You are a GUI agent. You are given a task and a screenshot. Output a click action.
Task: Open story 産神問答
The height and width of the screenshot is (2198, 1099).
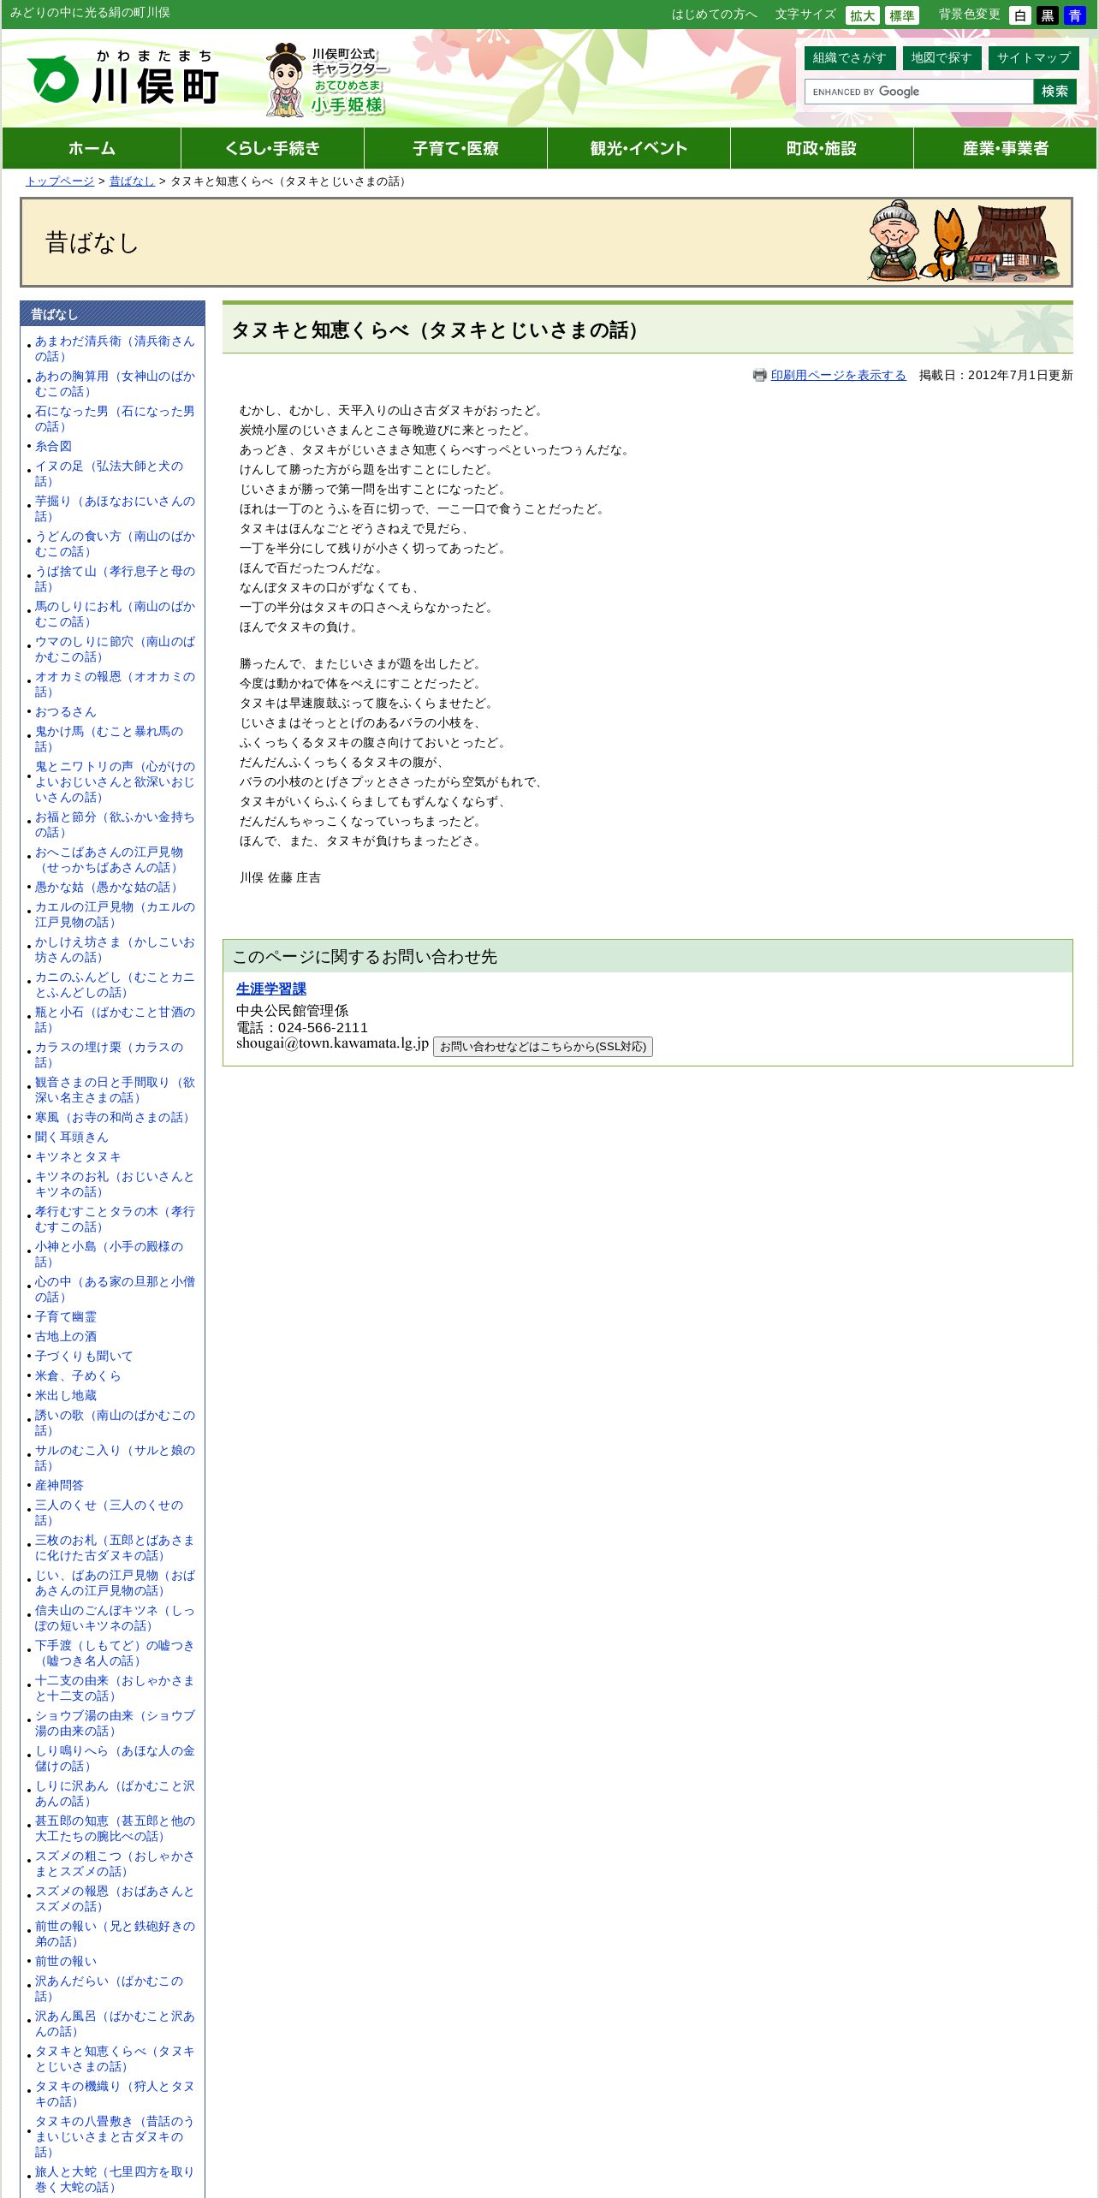(59, 1485)
